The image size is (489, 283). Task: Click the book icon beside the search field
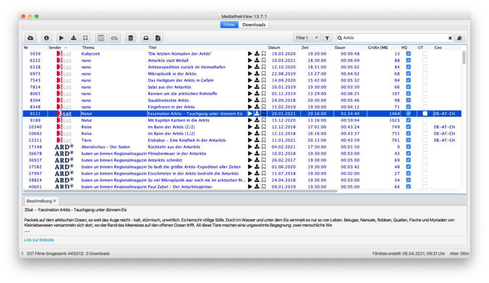459,38
